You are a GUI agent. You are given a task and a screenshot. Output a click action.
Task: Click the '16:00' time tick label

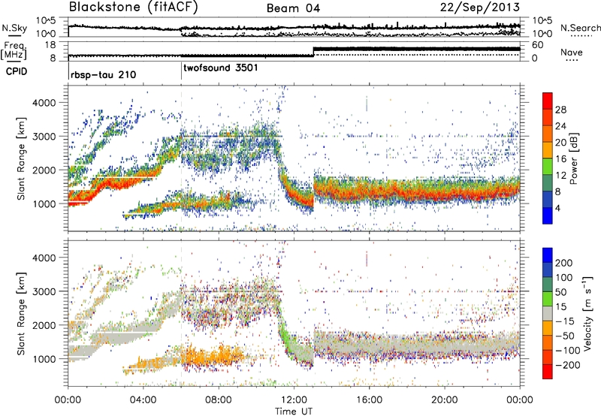click(369, 400)
